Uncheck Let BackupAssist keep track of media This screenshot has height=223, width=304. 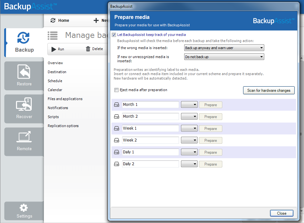tap(114, 35)
